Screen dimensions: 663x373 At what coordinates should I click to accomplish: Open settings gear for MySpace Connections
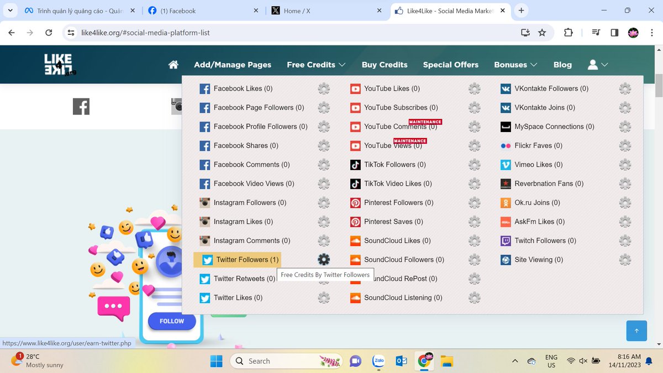coord(625,127)
